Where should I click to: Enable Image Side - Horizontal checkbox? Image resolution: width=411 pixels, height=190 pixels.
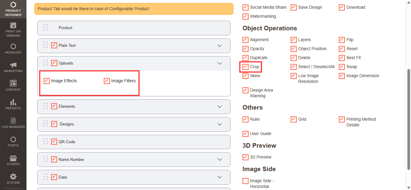pos(246,181)
